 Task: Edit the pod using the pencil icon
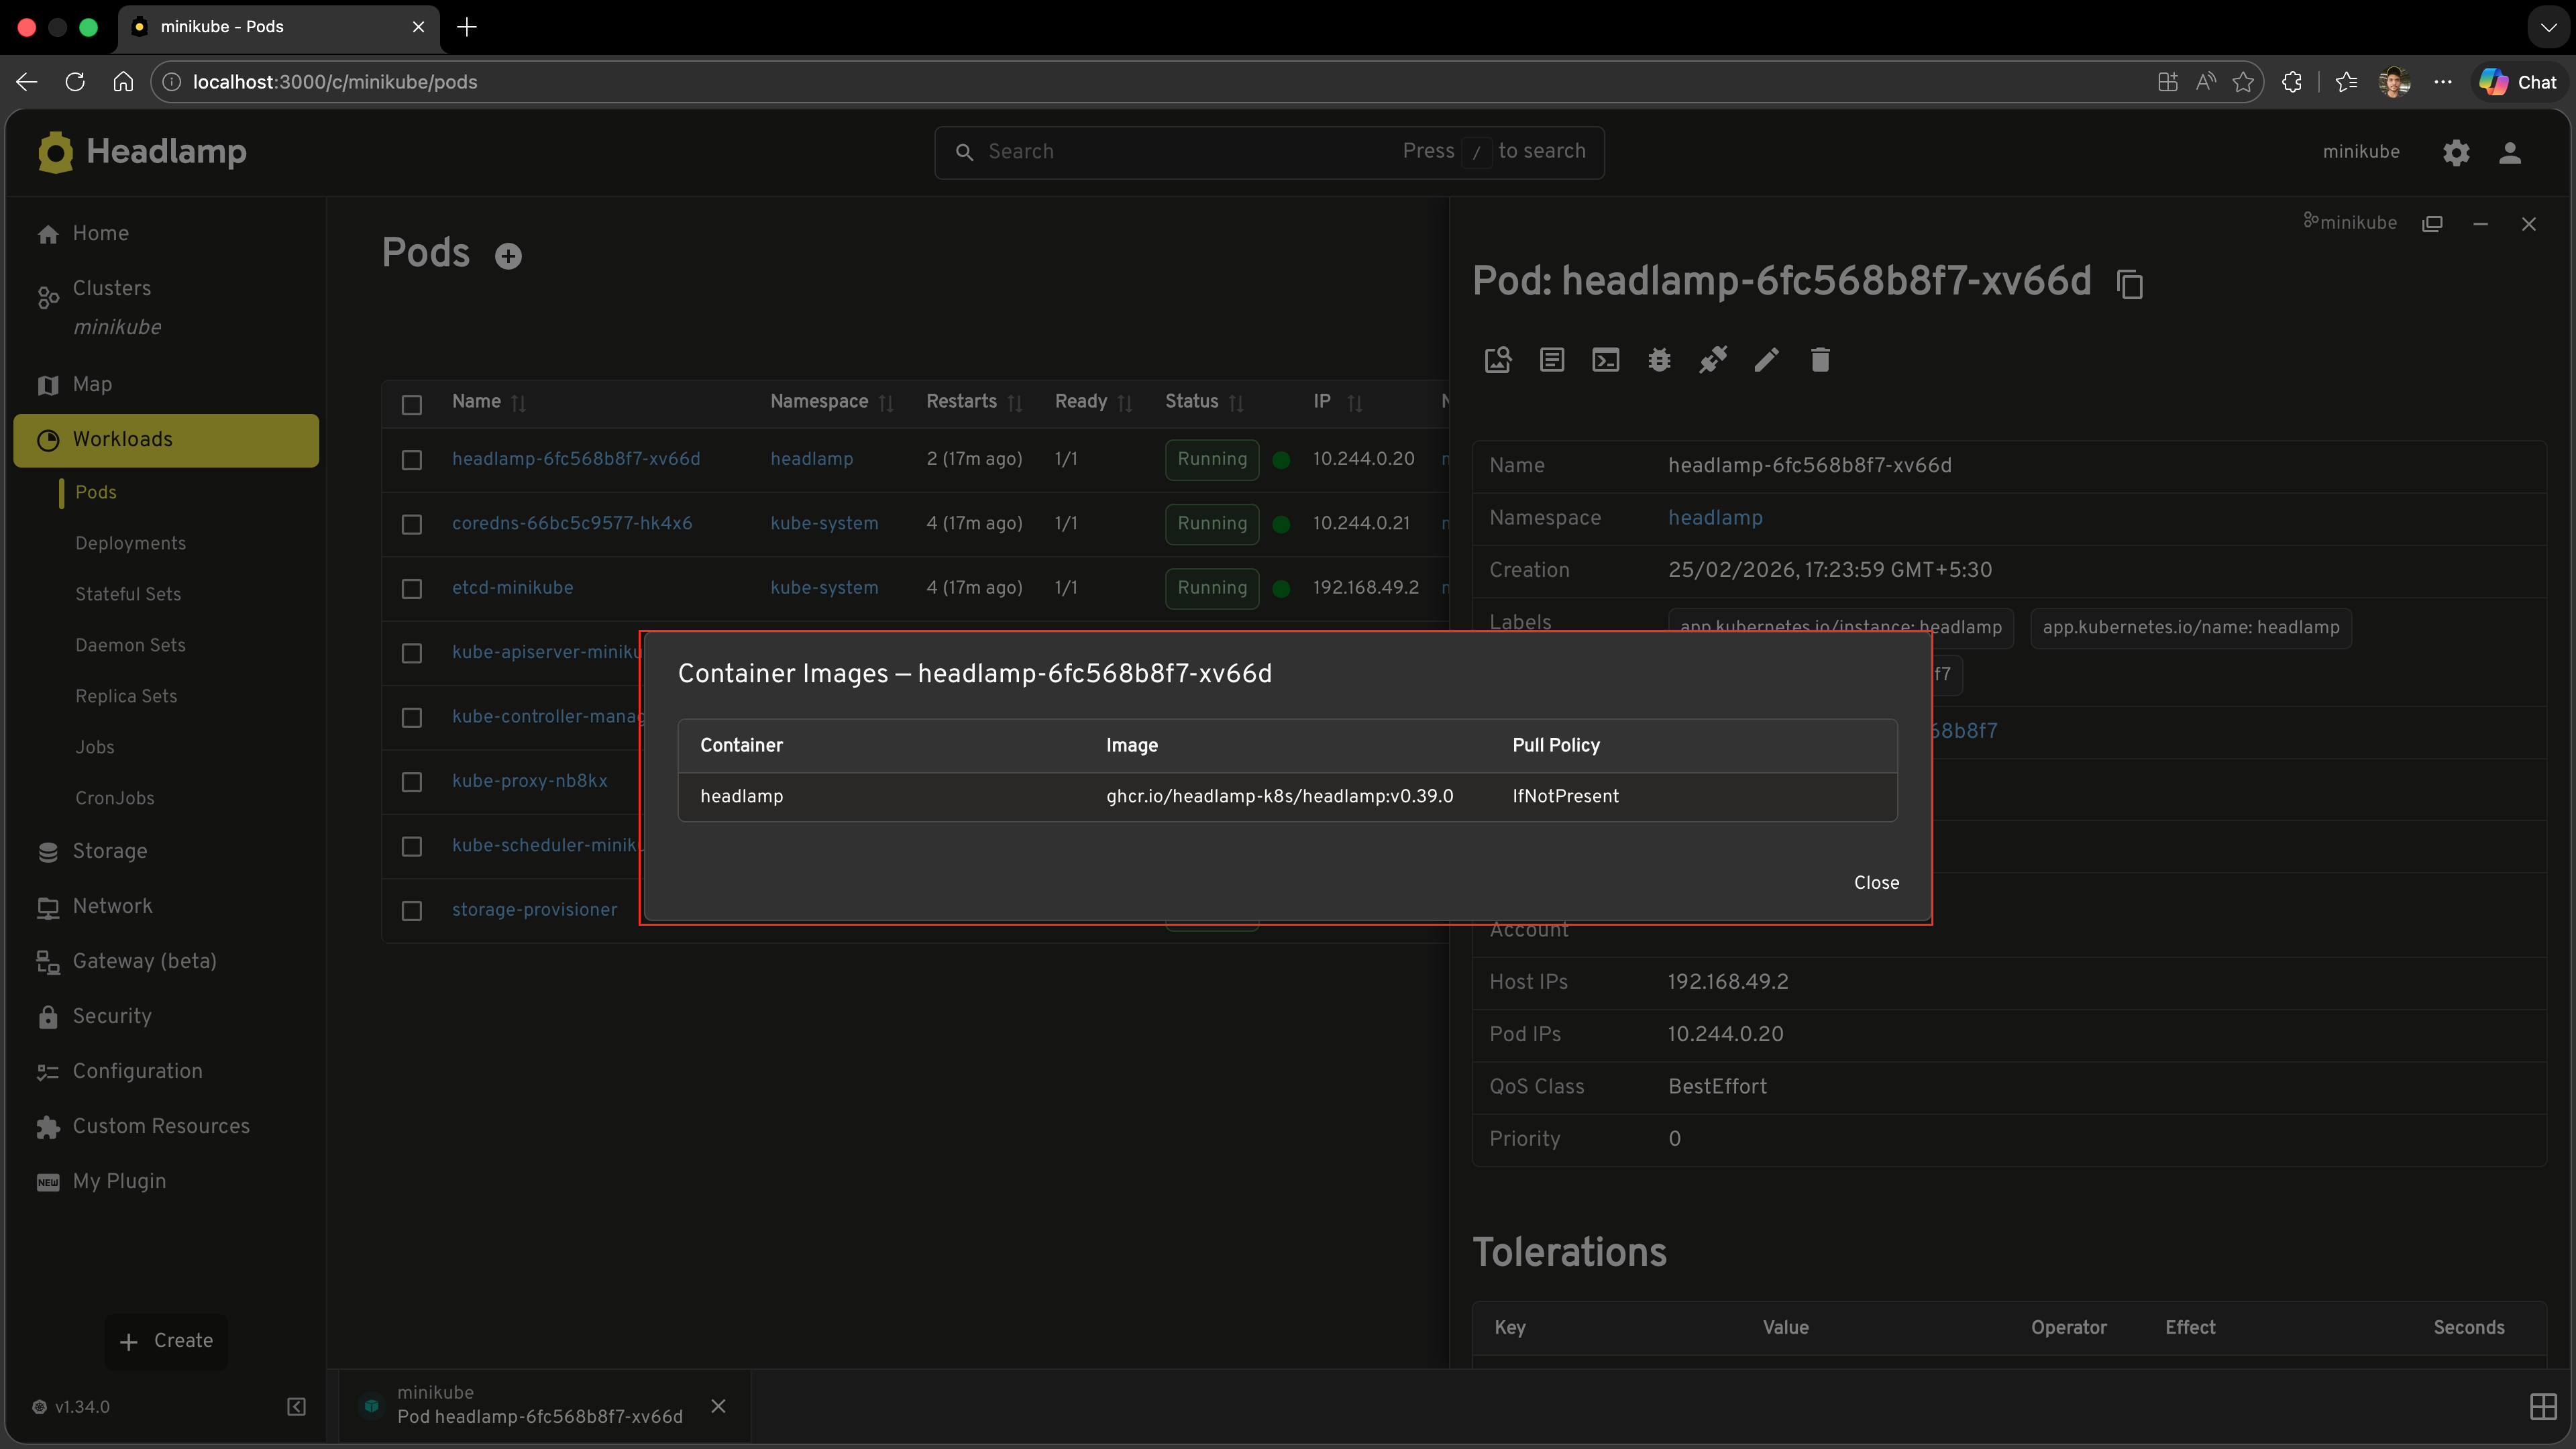(x=1766, y=360)
